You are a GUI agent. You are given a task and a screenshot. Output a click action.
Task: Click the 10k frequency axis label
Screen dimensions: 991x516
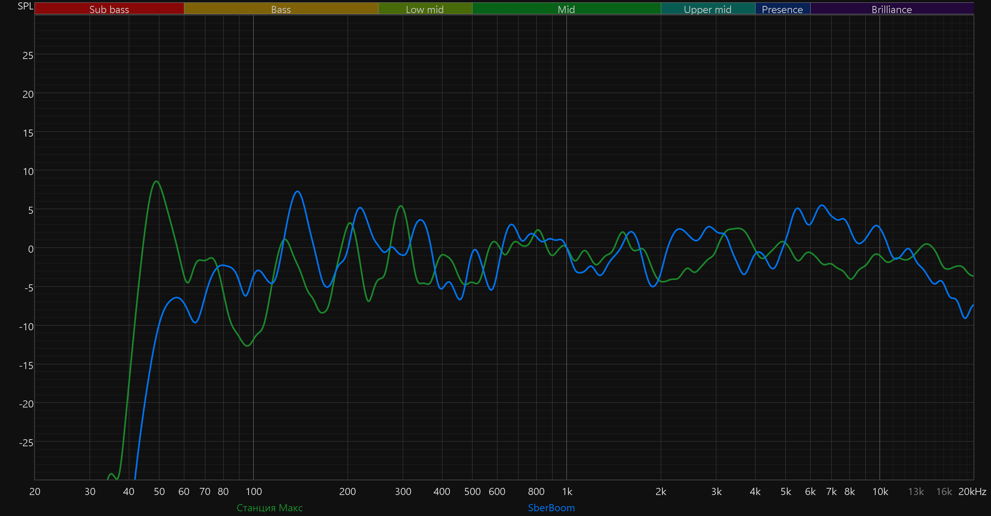[x=880, y=491]
